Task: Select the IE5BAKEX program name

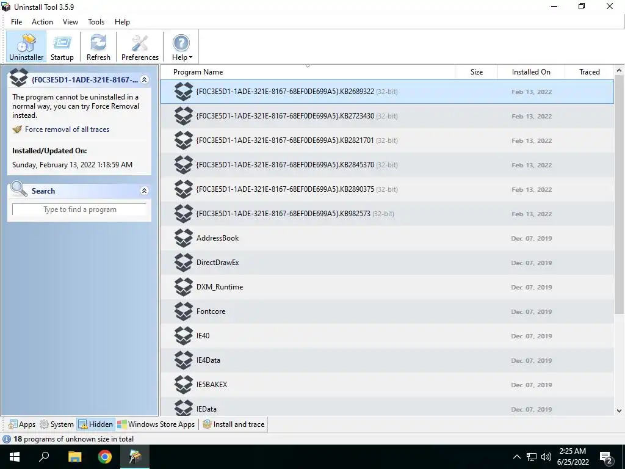Action: click(x=212, y=385)
